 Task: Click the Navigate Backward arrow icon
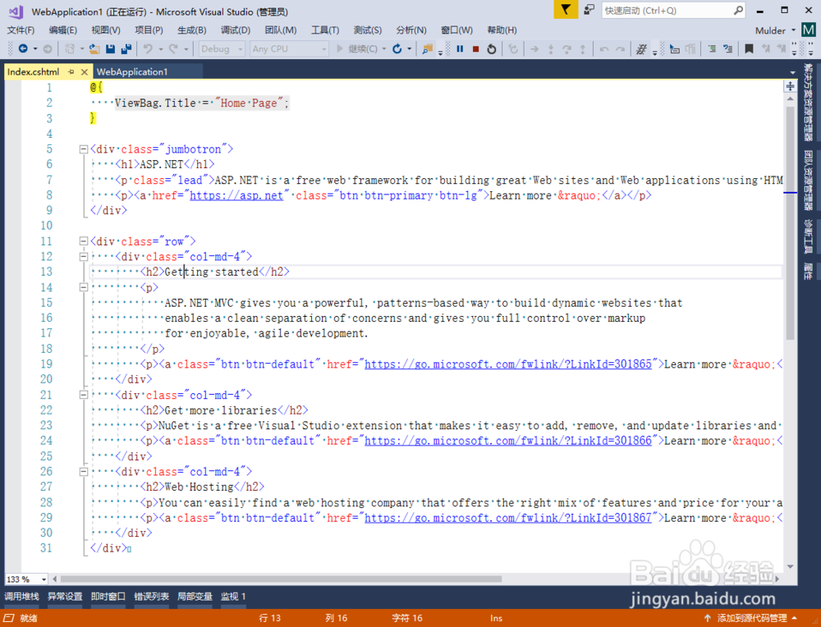tap(23, 48)
